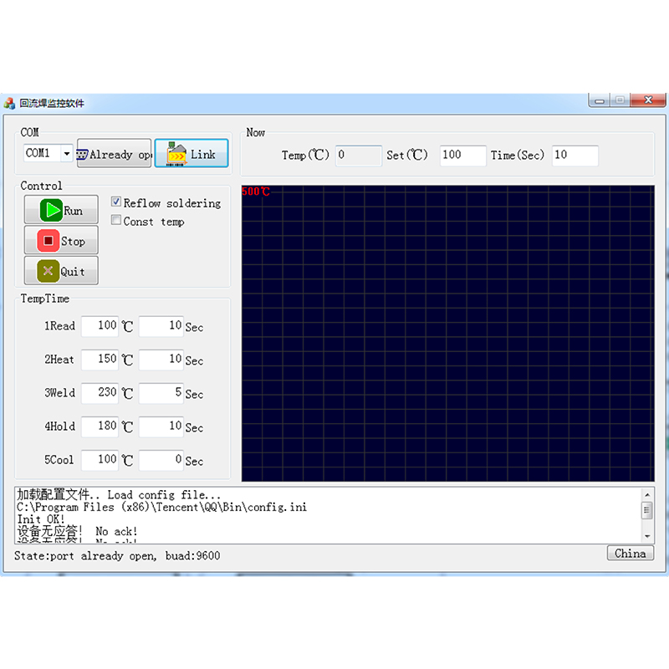This screenshot has height=669, width=669.
Task: Switch language with the China button
Action: [630, 554]
